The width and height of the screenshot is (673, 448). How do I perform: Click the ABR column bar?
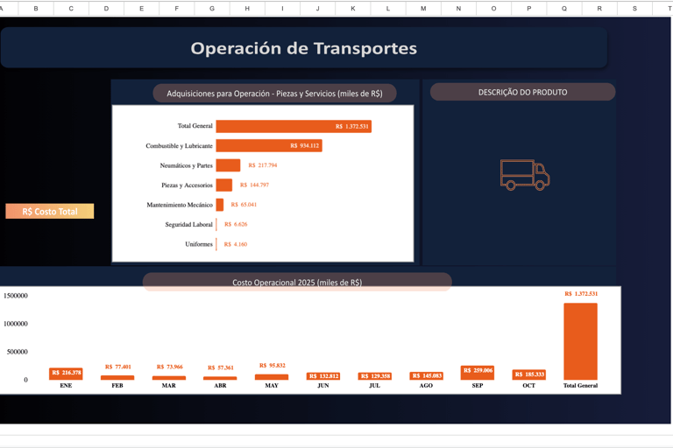220,378
